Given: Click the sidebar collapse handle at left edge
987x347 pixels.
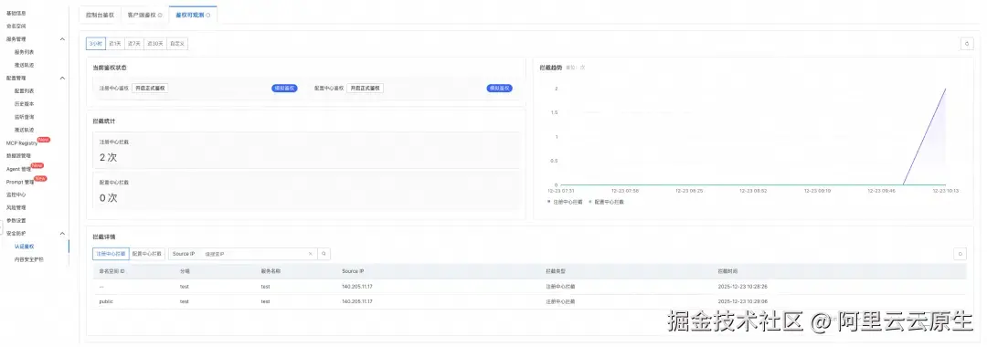Looking at the screenshot, I should click(1, 228).
